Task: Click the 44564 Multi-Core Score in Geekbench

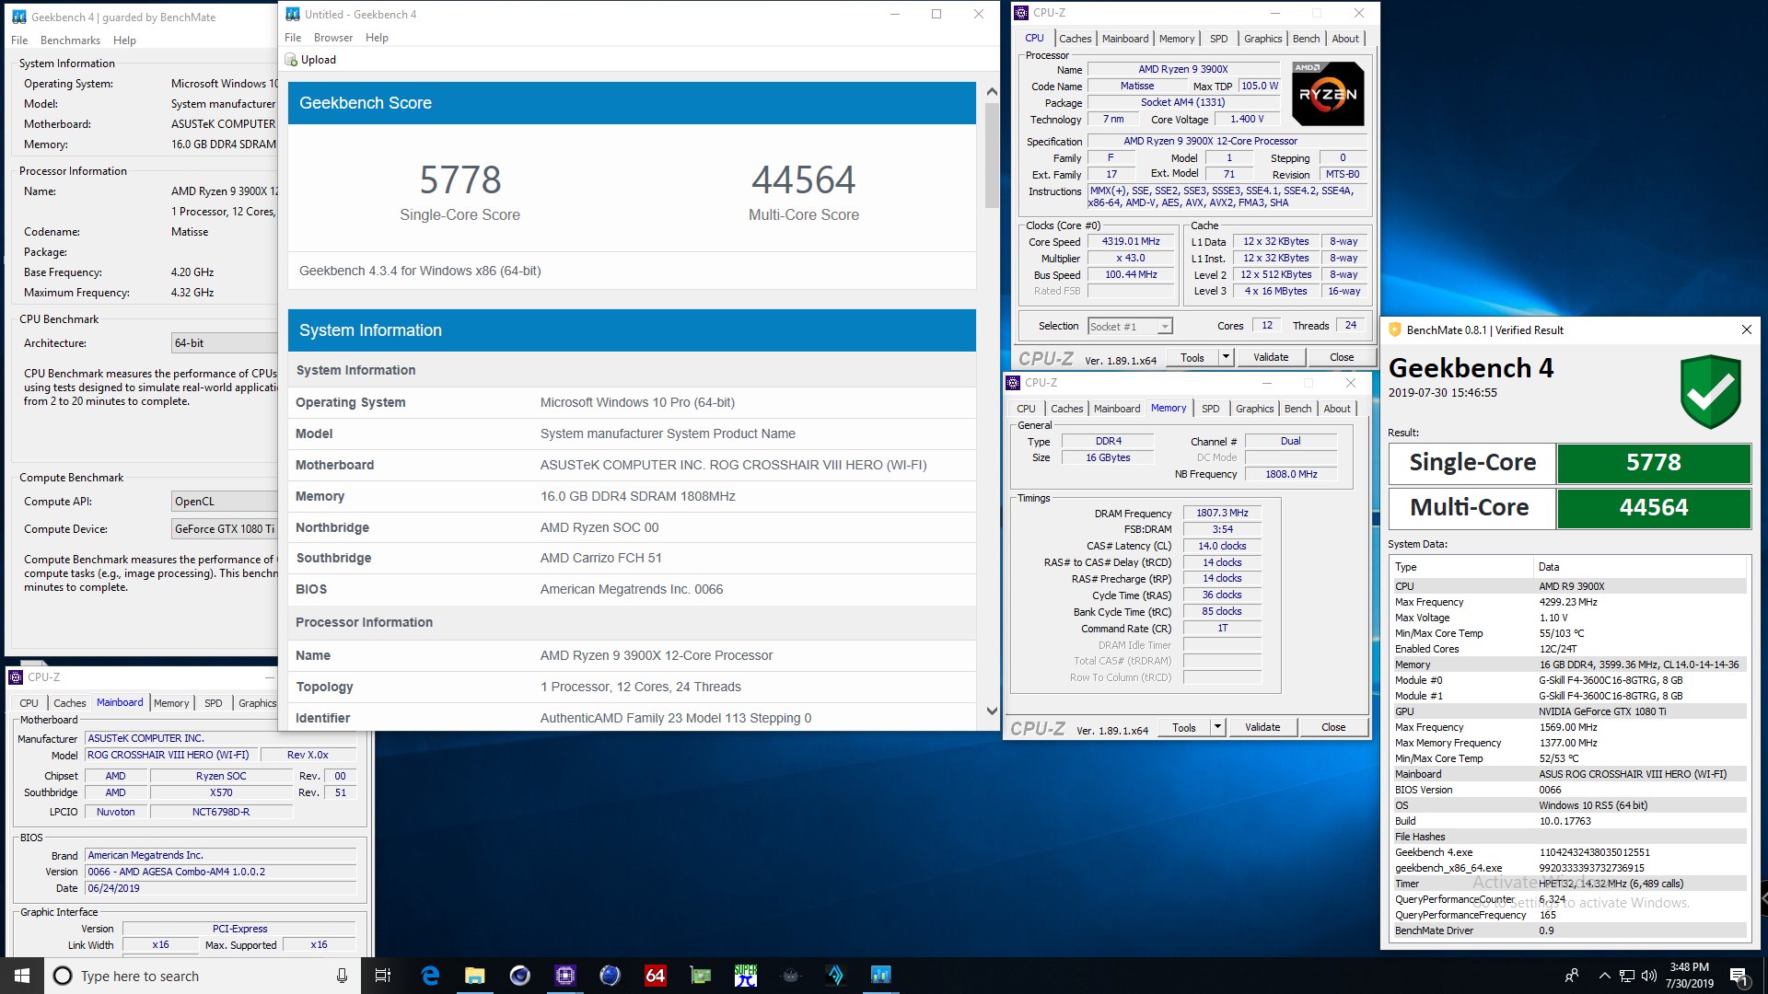Action: coord(804,179)
